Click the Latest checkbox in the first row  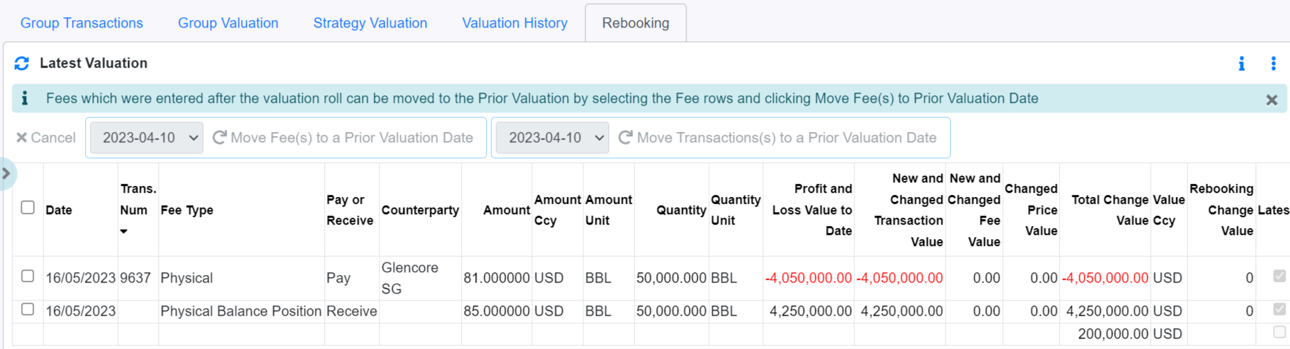point(1280,276)
